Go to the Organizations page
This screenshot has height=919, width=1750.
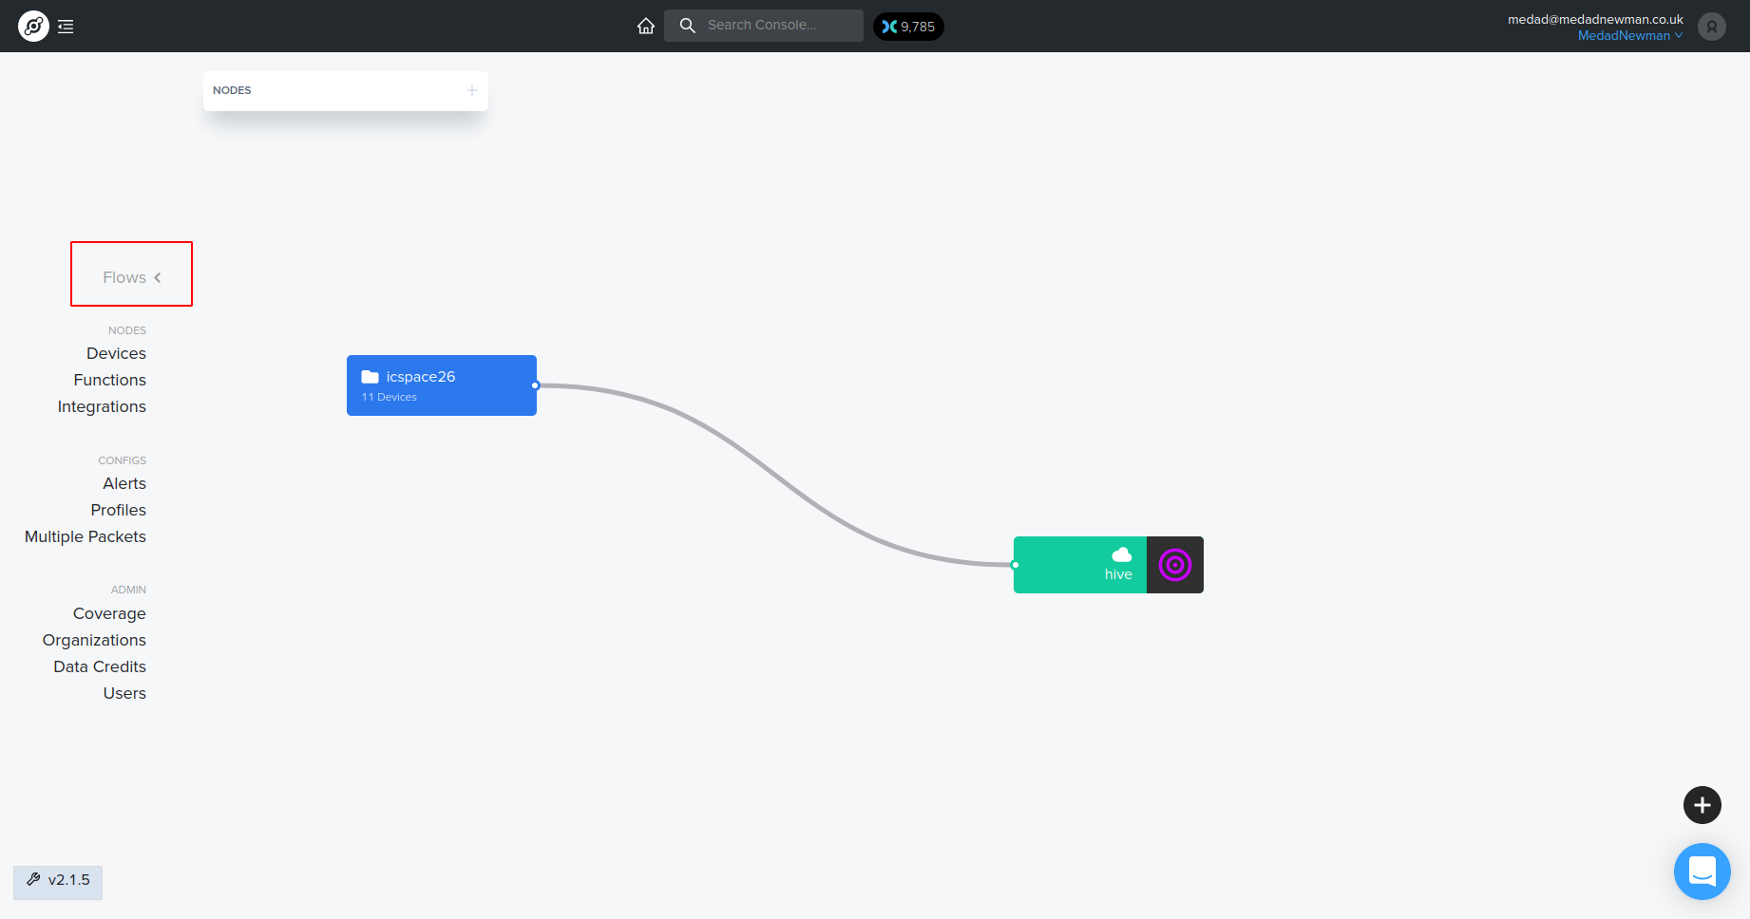coord(94,640)
